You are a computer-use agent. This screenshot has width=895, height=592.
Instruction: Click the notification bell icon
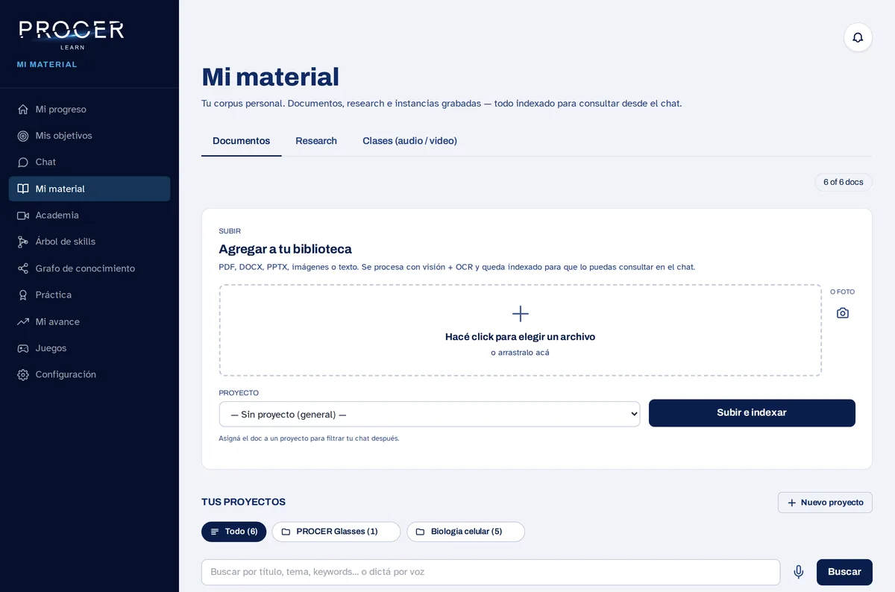pyautogui.click(x=858, y=37)
